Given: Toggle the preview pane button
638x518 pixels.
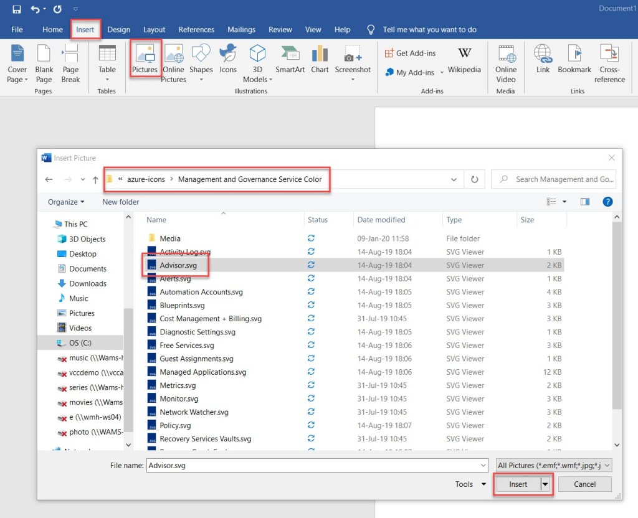Looking at the screenshot, I should point(585,202).
